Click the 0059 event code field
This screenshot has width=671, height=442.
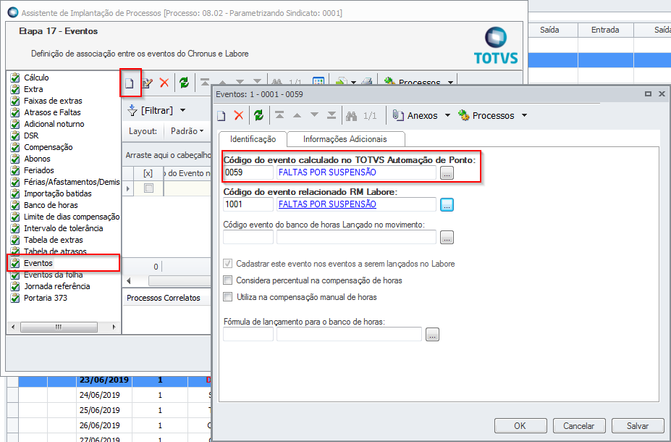click(248, 172)
